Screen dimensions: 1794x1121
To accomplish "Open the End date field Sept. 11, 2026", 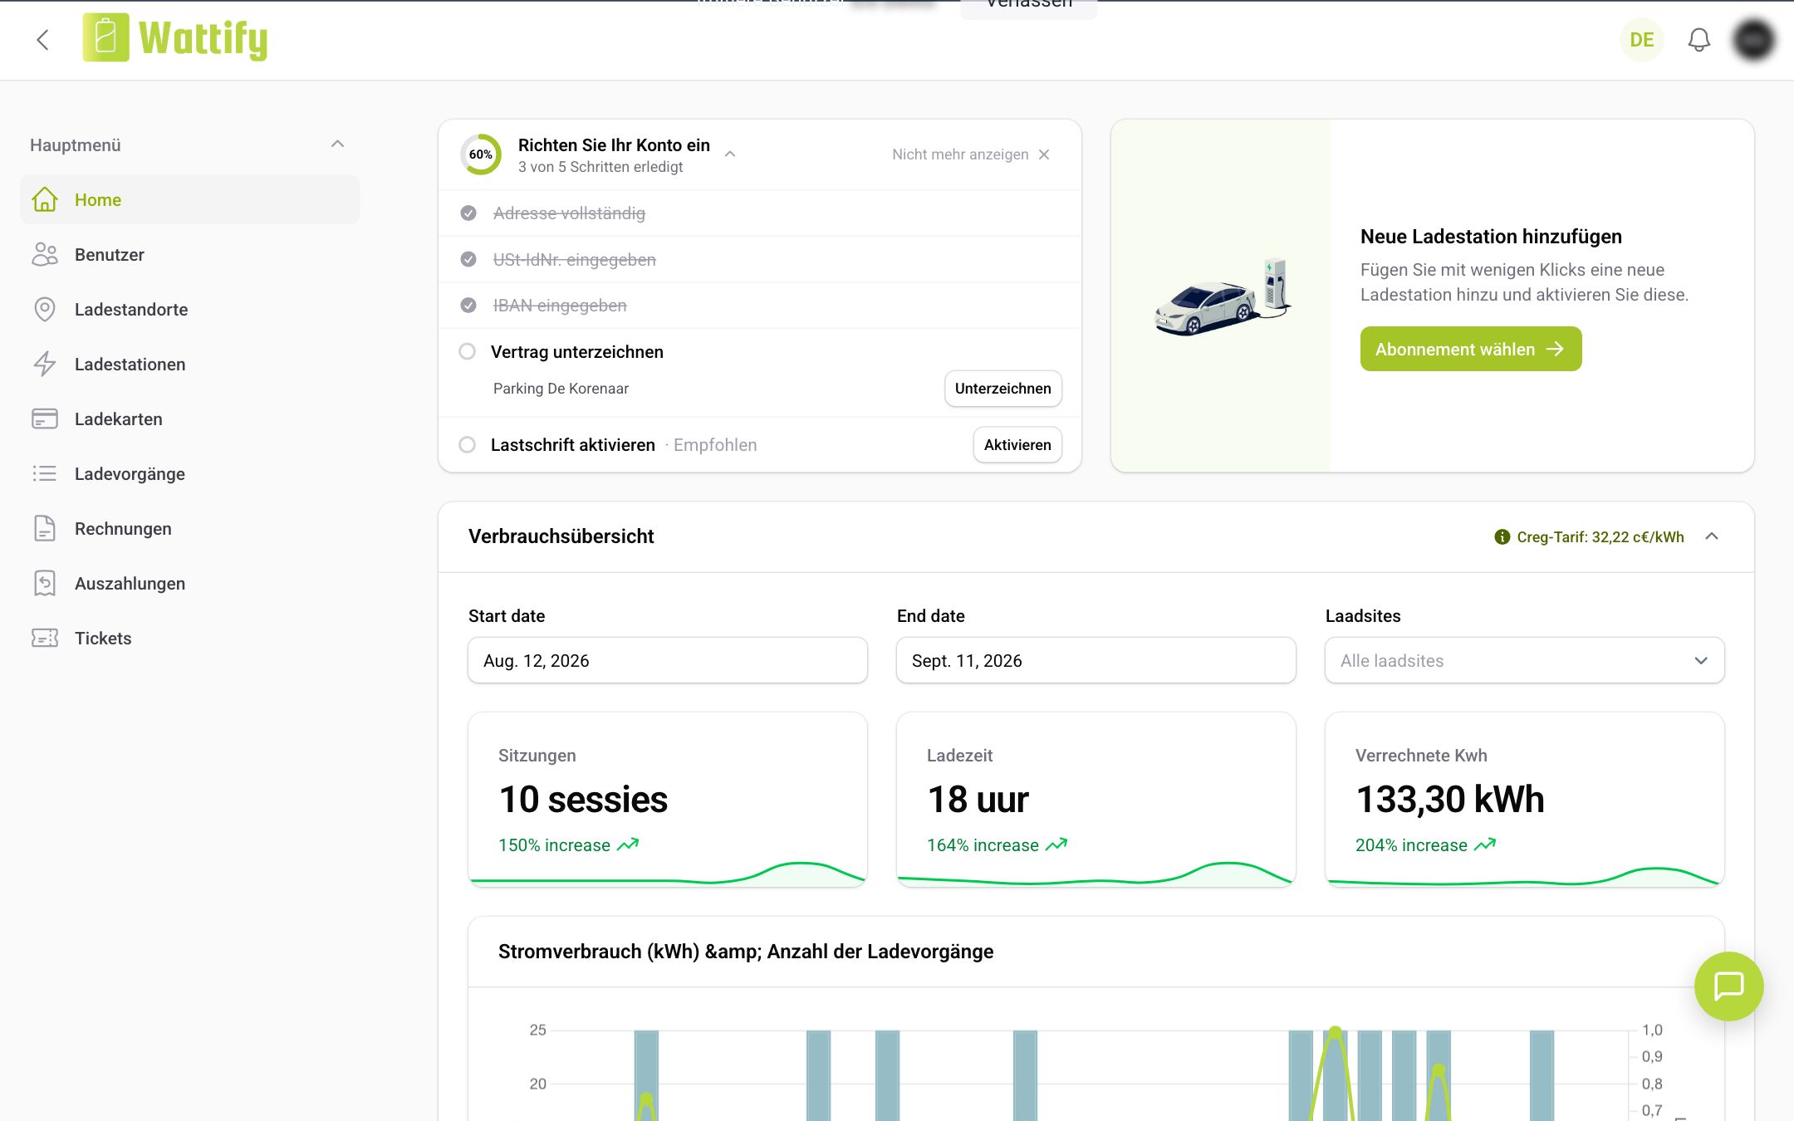I will pos(1096,660).
